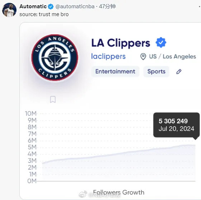Click the LA Clippers title text

(121, 43)
